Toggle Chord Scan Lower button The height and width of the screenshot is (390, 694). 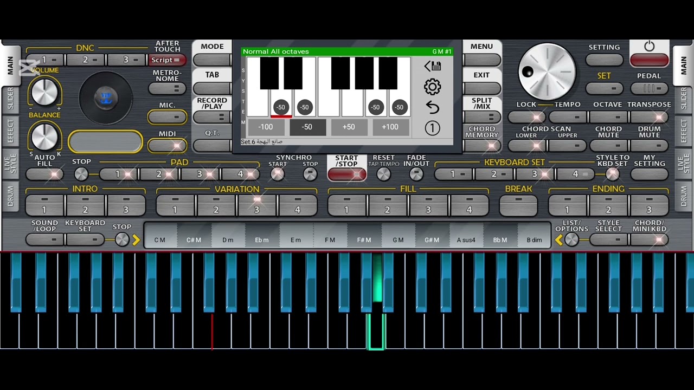point(526,145)
